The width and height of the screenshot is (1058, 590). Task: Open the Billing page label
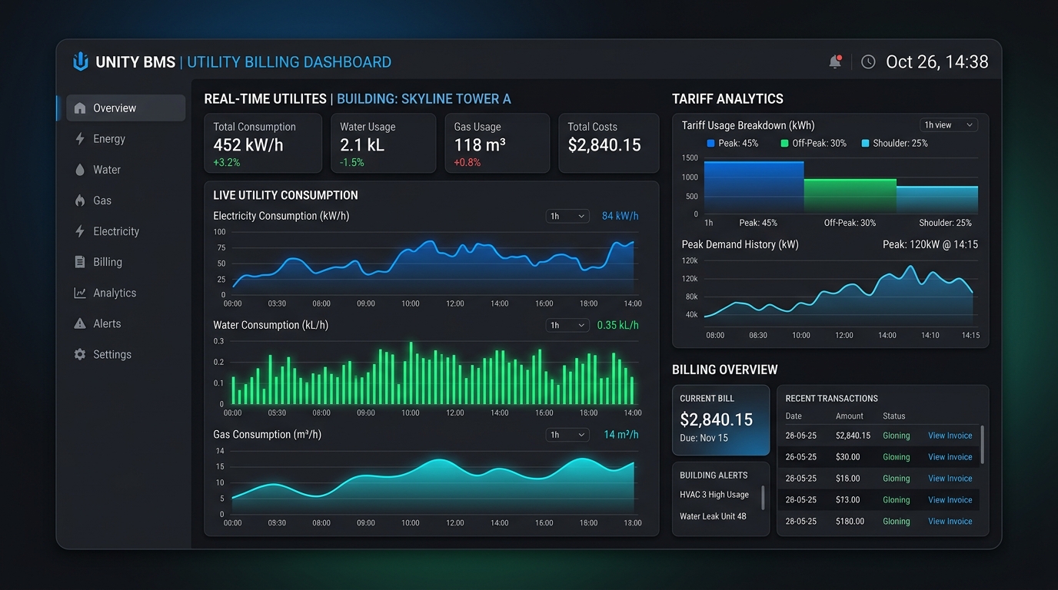tap(108, 262)
